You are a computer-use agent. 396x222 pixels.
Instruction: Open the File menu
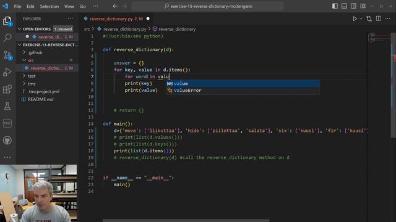(x=17, y=6)
